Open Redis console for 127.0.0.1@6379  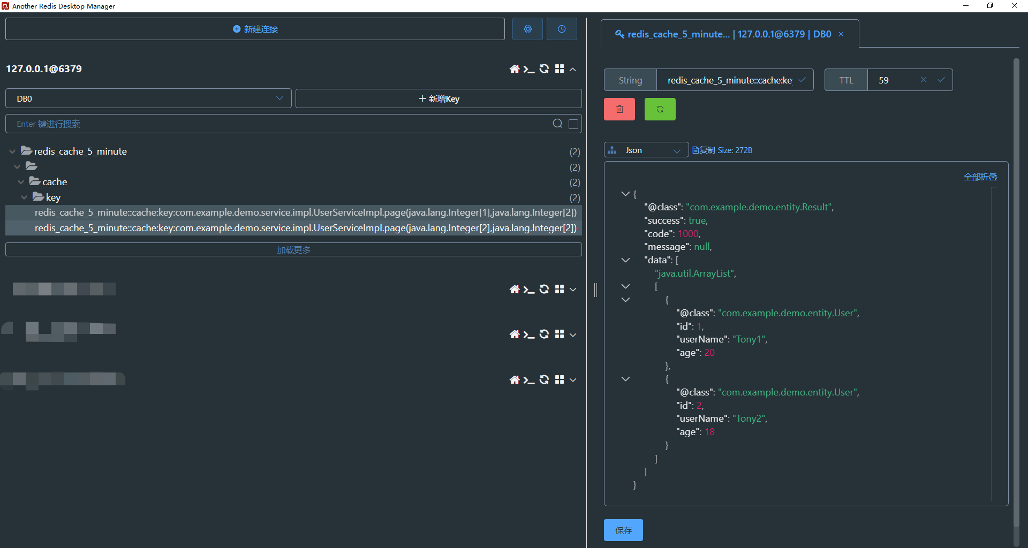(529, 69)
